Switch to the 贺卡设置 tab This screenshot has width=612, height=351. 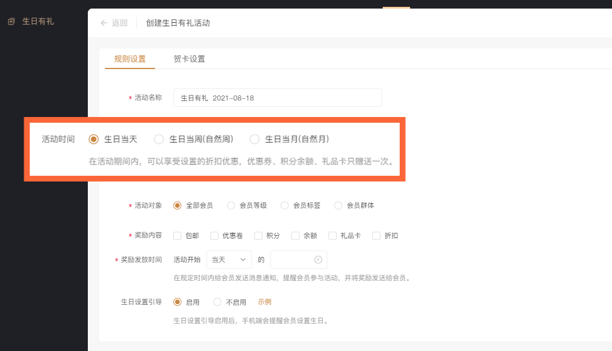(x=189, y=59)
